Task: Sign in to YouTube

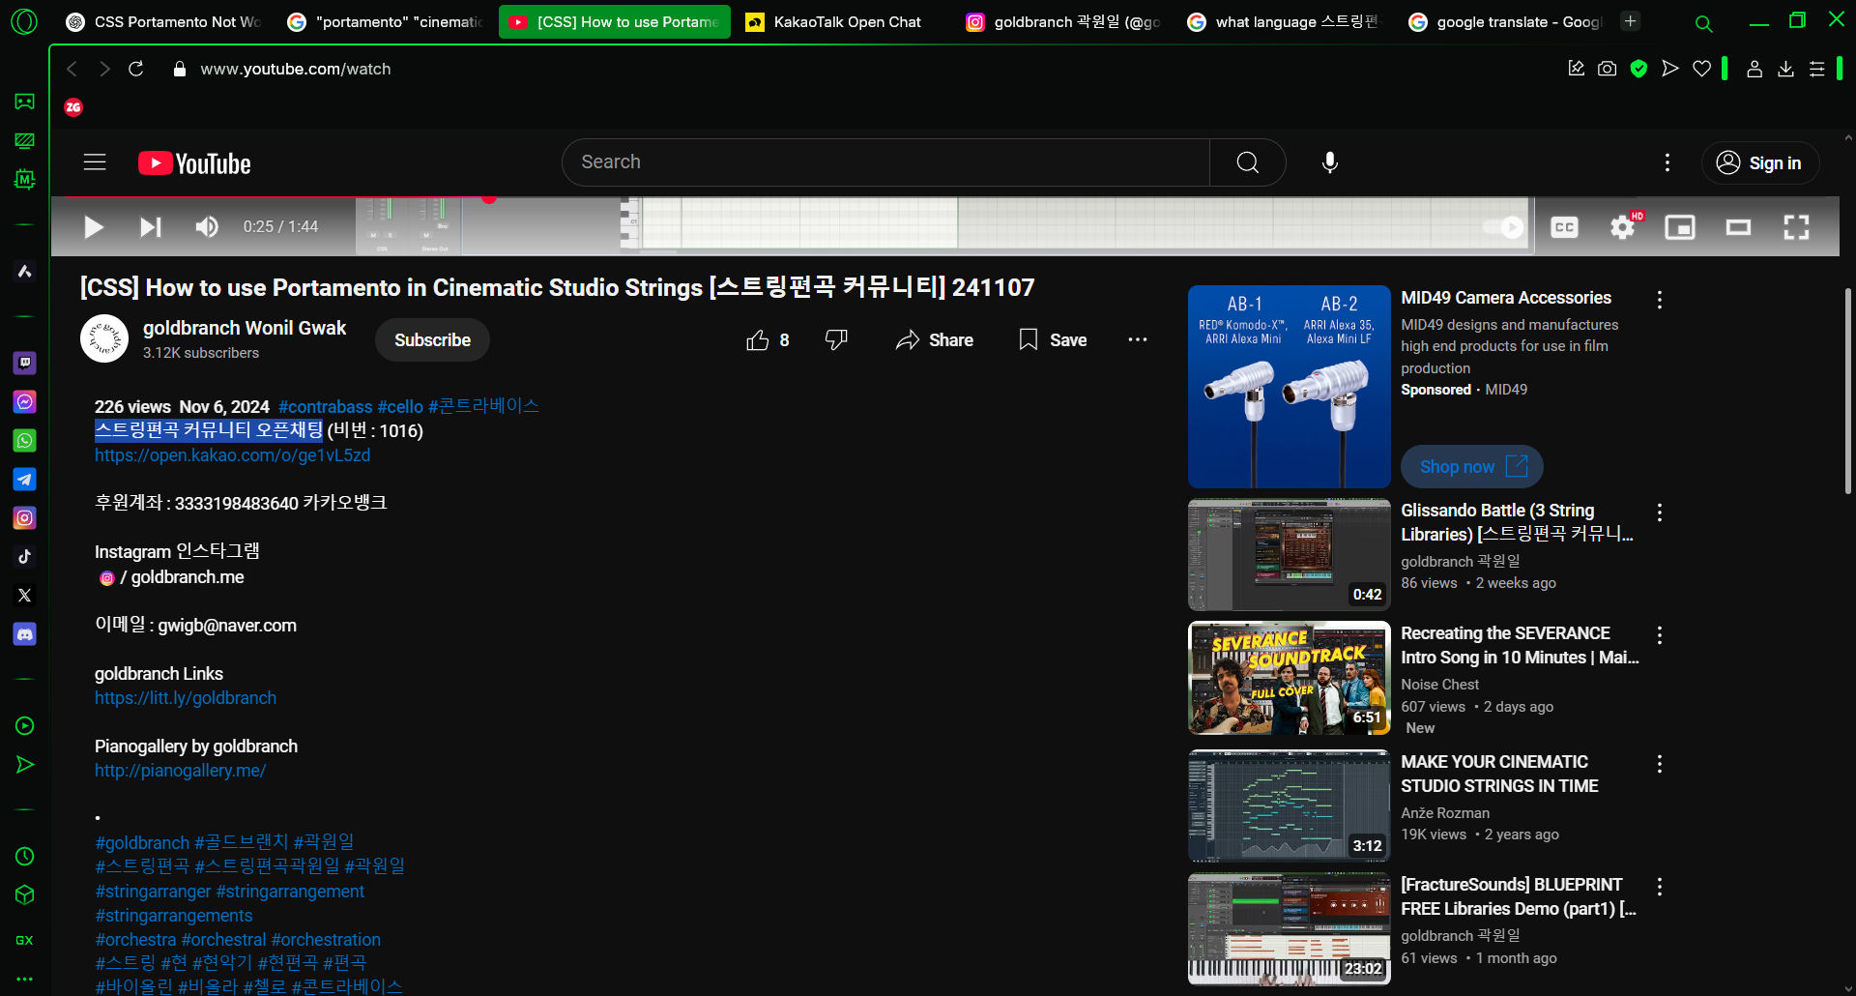Action: [x=1759, y=162]
